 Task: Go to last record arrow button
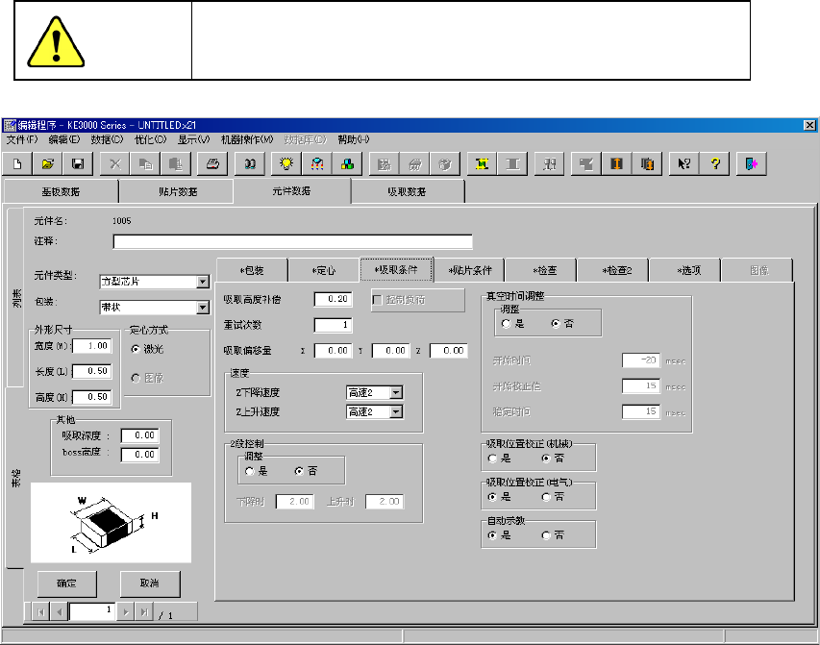pos(144,612)
